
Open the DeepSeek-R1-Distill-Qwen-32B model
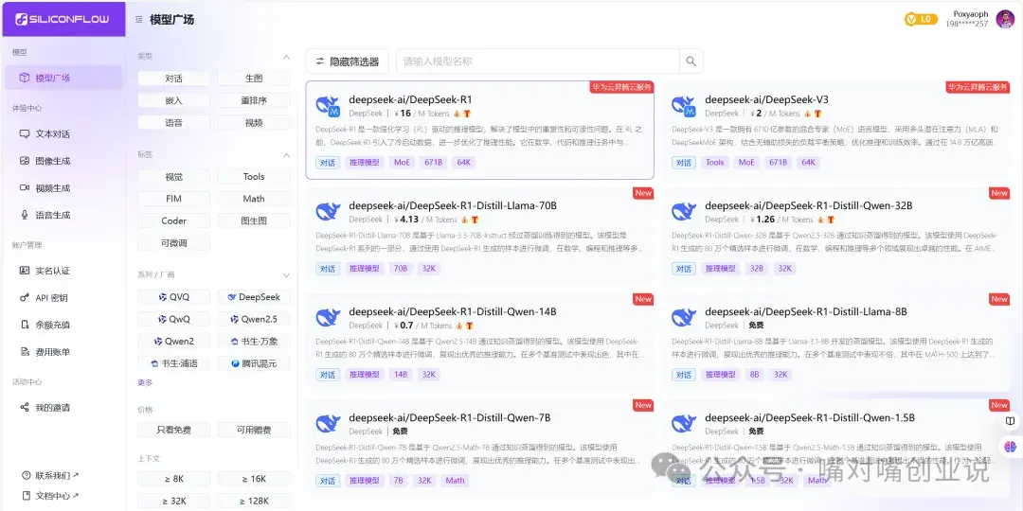coord(836,236)
